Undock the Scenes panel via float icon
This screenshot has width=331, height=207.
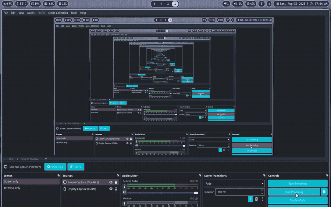click(58, 175)
